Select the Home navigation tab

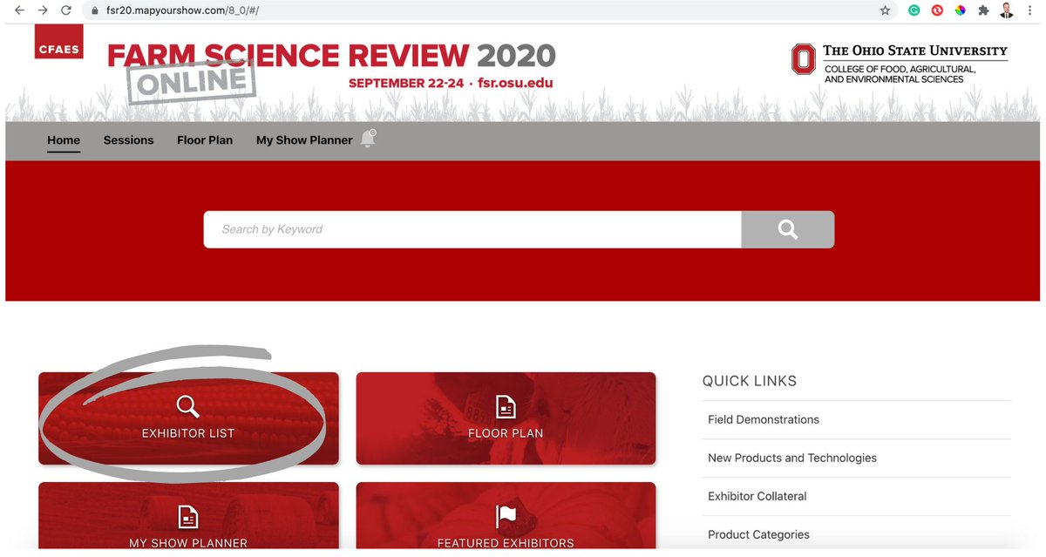tap(64, 139)
